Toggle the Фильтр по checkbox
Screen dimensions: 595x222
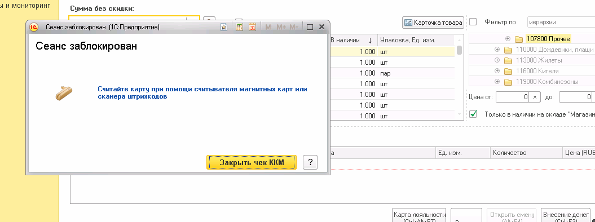tap(473, 22)
